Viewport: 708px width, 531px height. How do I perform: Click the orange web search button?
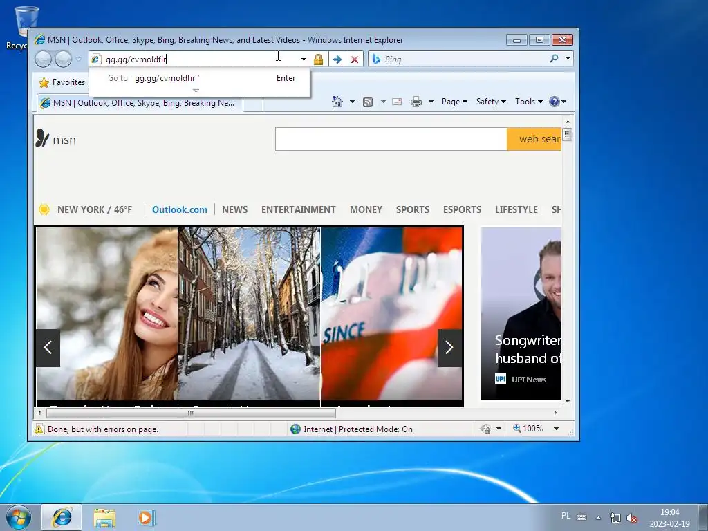coord(534,139)
